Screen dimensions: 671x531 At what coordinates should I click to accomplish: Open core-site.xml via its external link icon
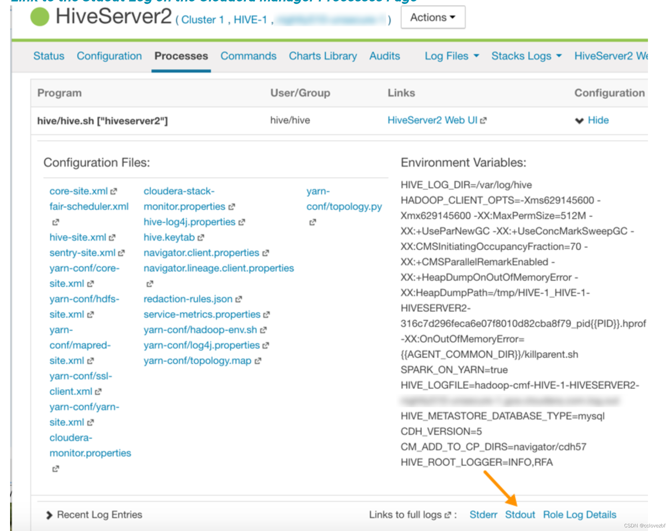coord(114,191)
